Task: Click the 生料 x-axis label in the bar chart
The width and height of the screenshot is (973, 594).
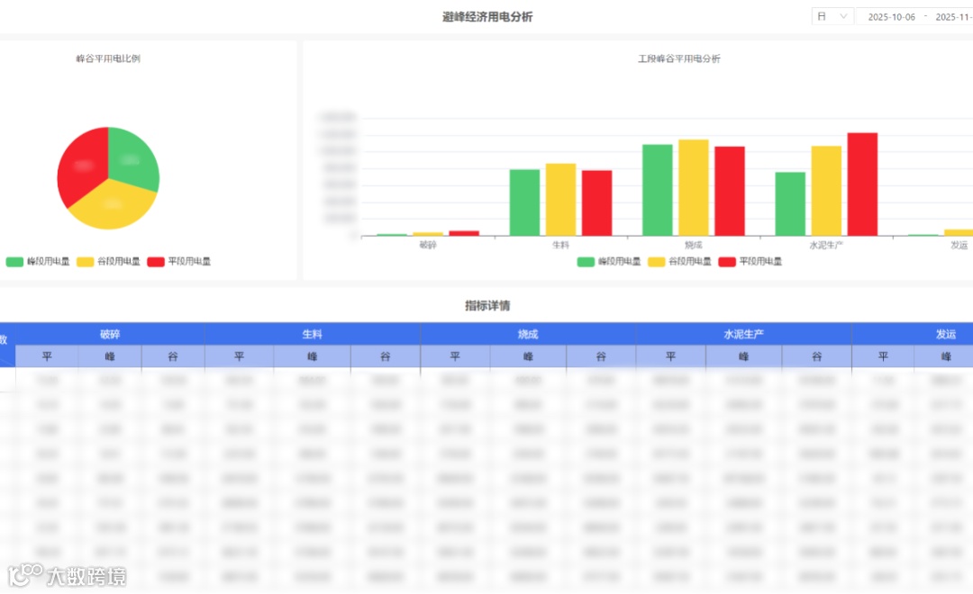Action: click(560, 245)
